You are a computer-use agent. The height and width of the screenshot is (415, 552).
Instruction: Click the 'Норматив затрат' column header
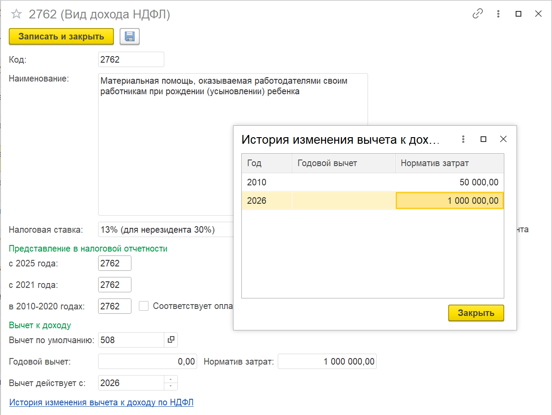coord(449,163)
